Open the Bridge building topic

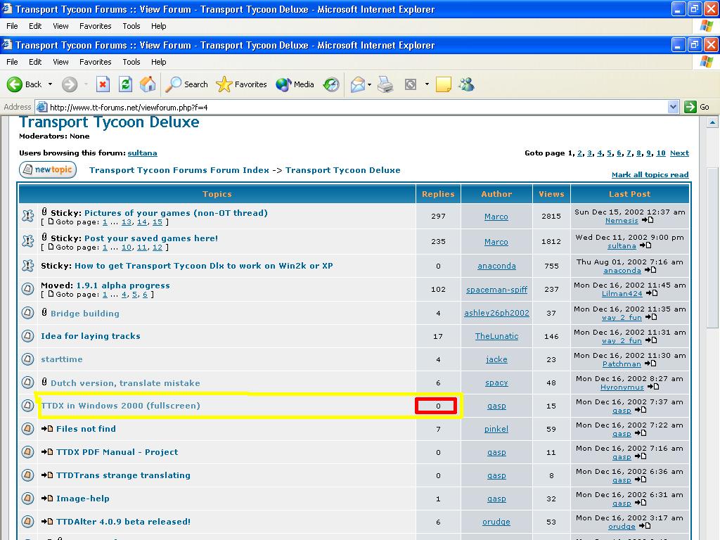85,313
